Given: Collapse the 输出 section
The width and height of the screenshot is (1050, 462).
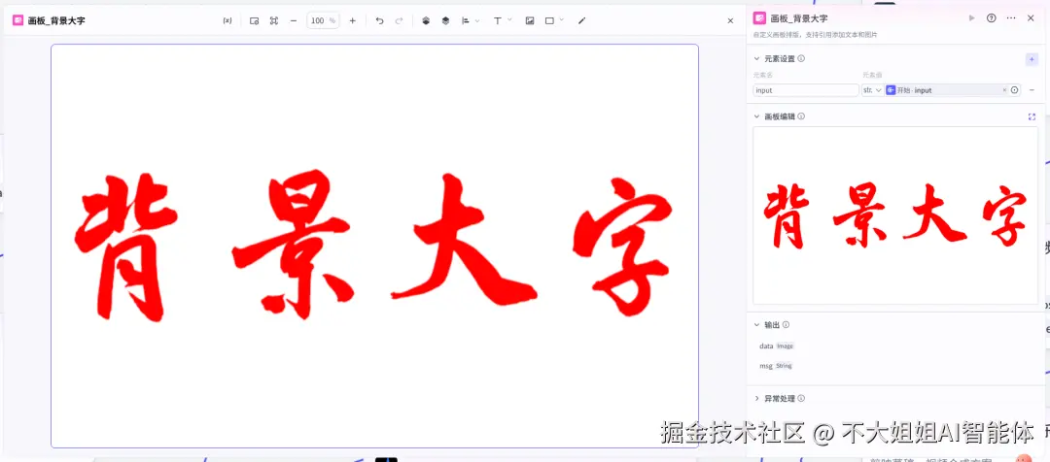Looking at the screenshot, I should (x=756, y=325).
